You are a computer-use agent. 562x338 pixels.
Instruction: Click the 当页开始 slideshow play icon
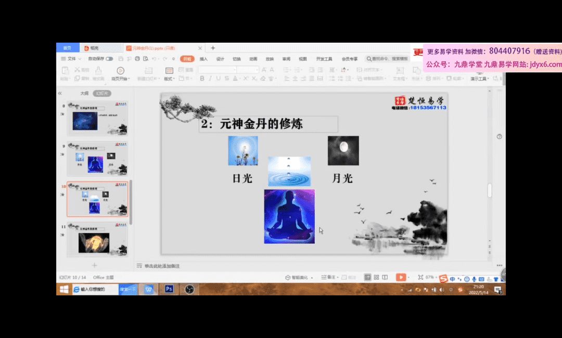tap(120, 70)
